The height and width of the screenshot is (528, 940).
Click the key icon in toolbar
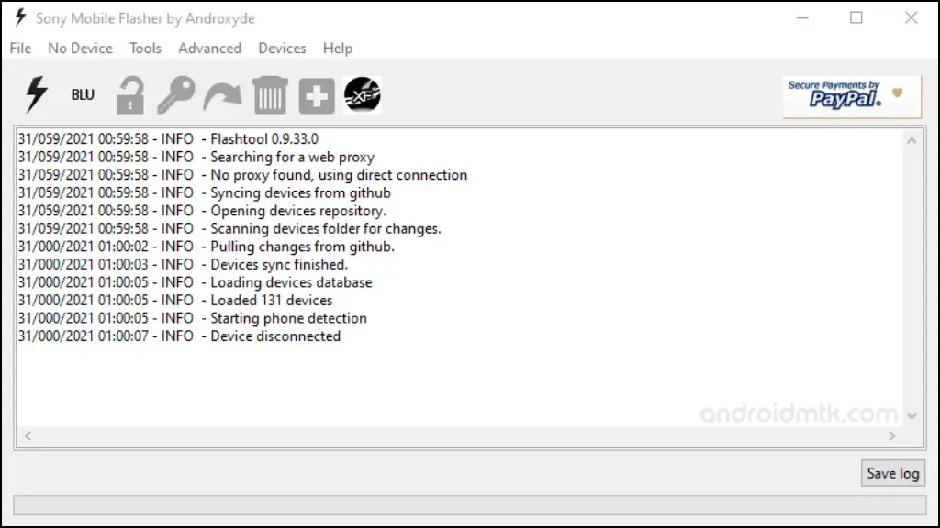pos(175,94)
